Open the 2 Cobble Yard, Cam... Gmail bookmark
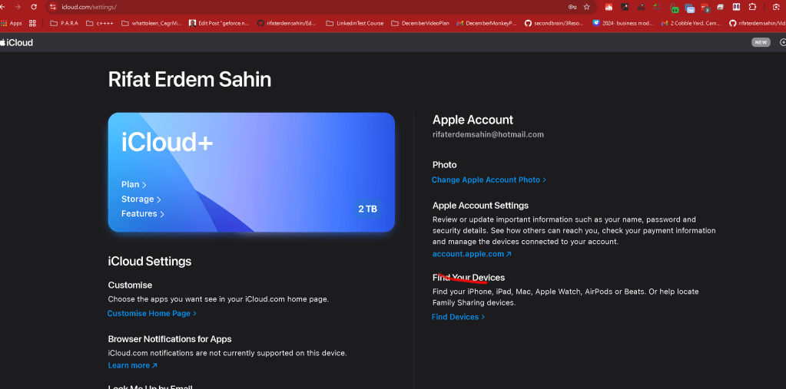Image resolution: width=786 pixels, height=389 pixels. click(691, 23)
